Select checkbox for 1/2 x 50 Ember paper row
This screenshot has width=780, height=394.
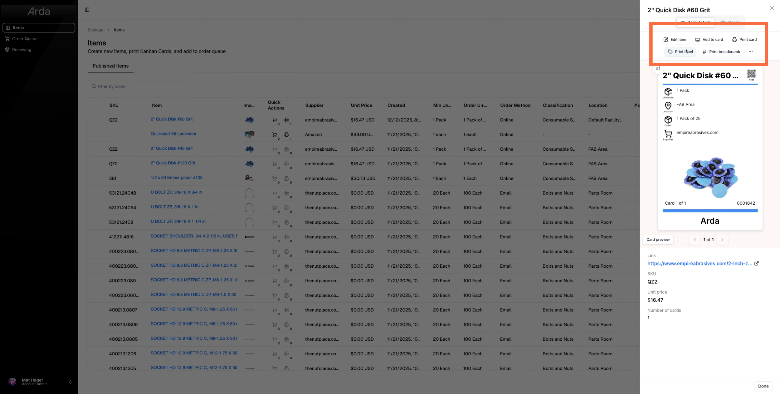[x=96, y=178]
